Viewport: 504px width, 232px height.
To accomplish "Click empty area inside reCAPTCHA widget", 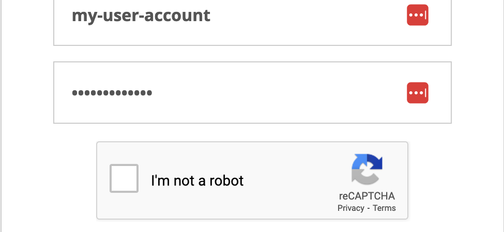I will click(289, 198).
